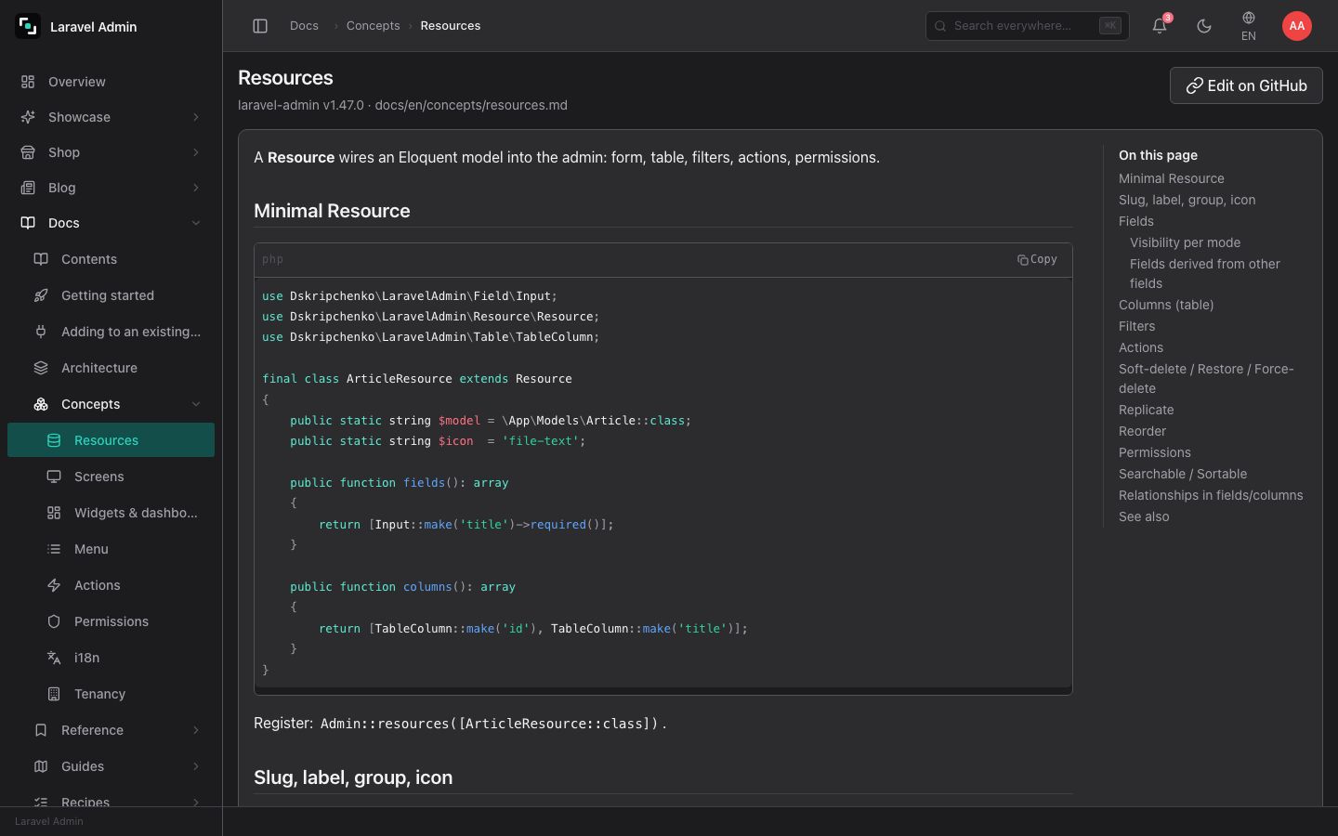Open the notifications bell
Screen dimensions: 1338x836
[1160, 26]
